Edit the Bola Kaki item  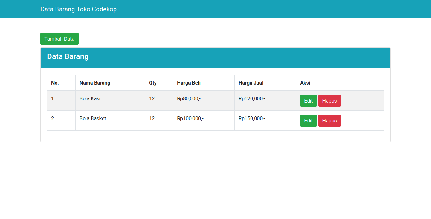click(308, 101)
